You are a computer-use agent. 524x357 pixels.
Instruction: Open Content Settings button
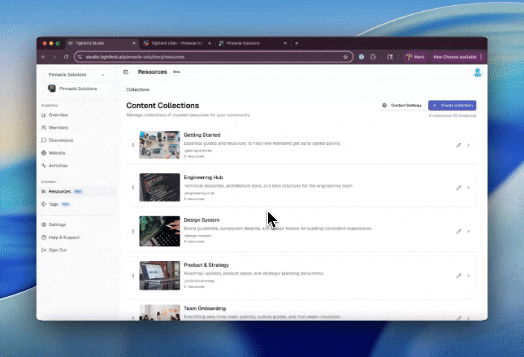click(403, 106)
